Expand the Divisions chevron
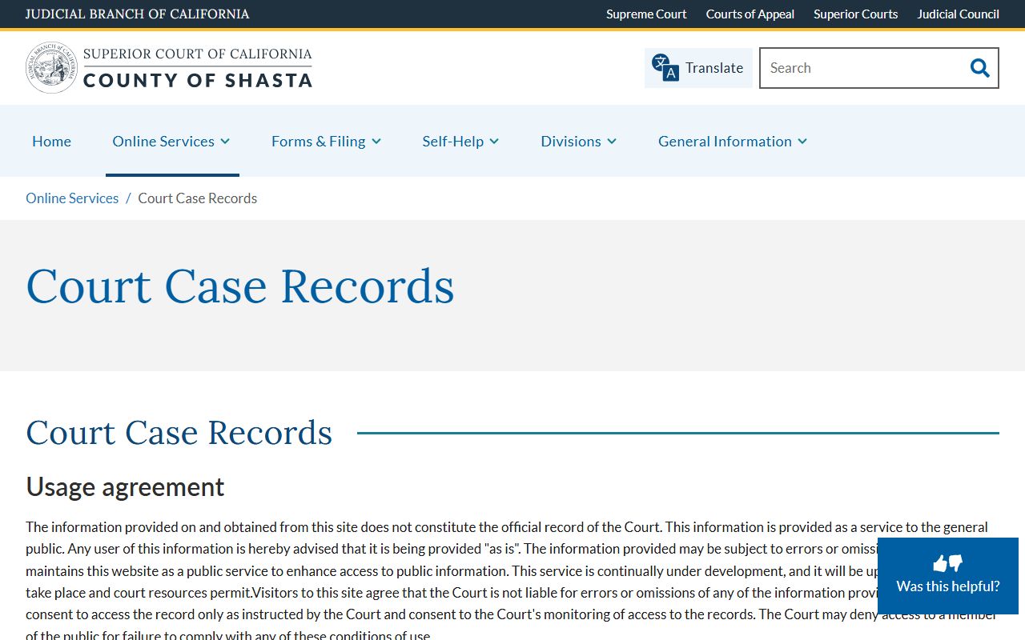 612,142
